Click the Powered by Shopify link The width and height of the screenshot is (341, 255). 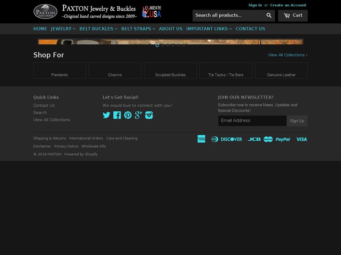pos(81,154)
